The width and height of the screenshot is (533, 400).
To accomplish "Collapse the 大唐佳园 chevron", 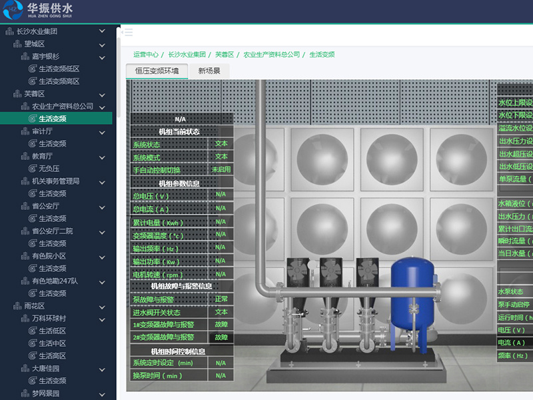I will pyautogui.click(x=102, y=369).
